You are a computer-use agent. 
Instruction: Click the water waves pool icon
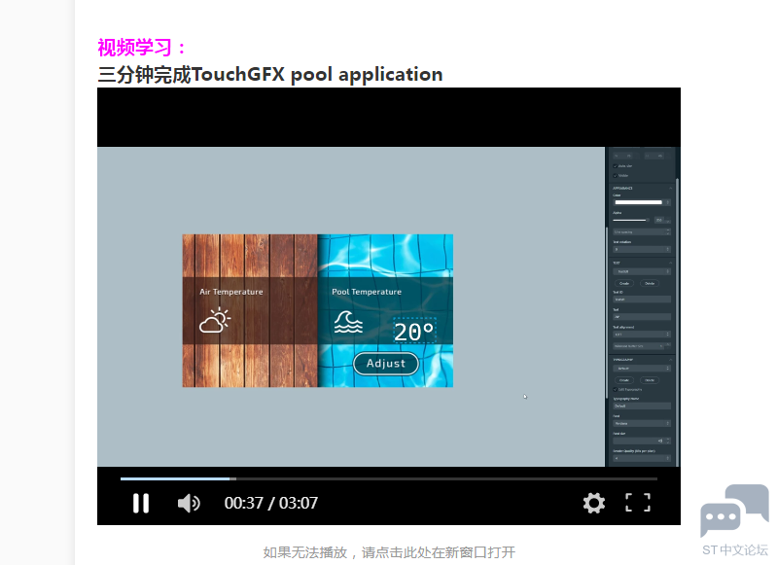point(348,322)
